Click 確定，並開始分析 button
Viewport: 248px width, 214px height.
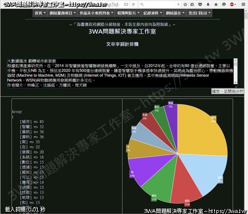(228, 91)
